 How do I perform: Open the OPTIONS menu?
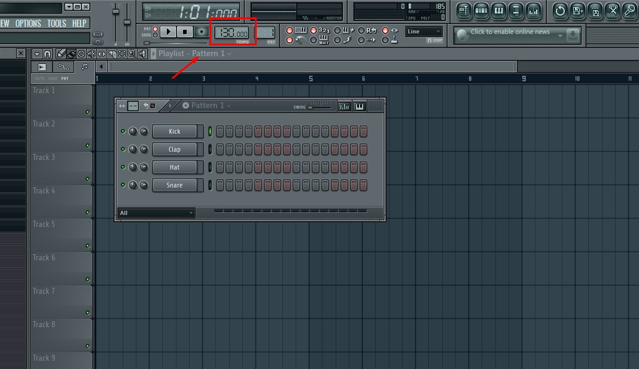27,23
